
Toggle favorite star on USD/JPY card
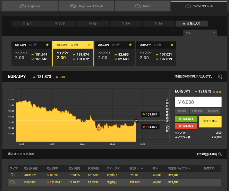[x=172, y=45]
